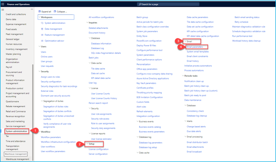Click the Expand all icon

click(x=39, y=11)
